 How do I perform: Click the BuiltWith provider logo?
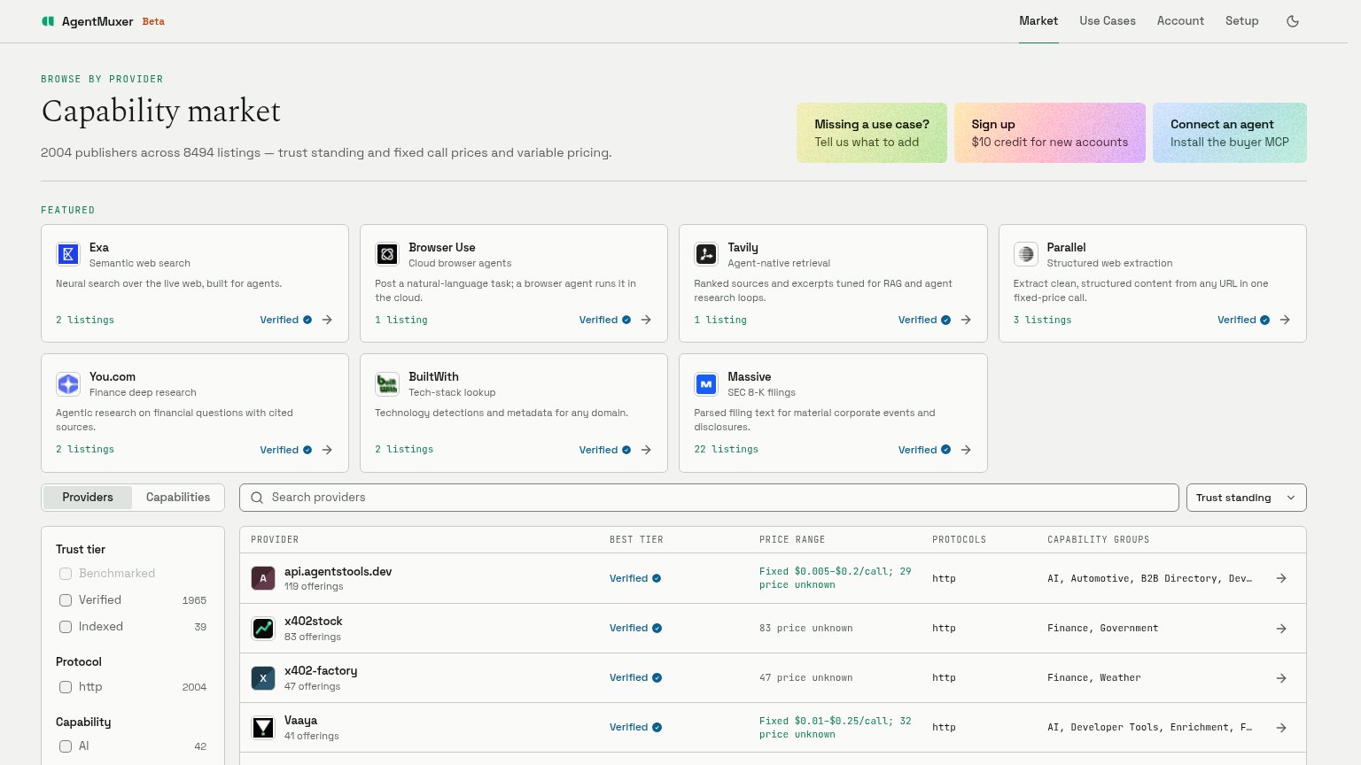tap(387, 383)
